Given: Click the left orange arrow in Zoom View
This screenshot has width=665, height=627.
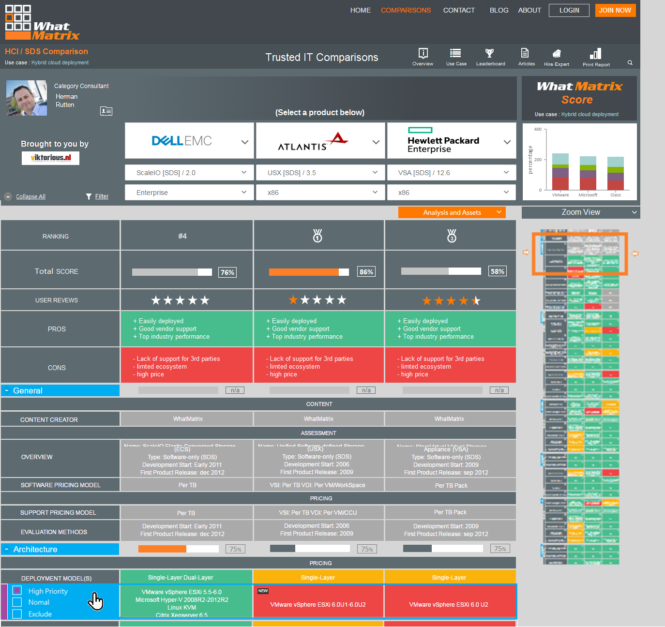Looking at the screenshot, I should point(526,253).
